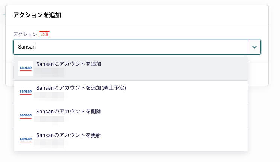
Task: Click blurred subtitle under 'Sansanにアカウントを追加'
Action: click(x=49, y=72)
